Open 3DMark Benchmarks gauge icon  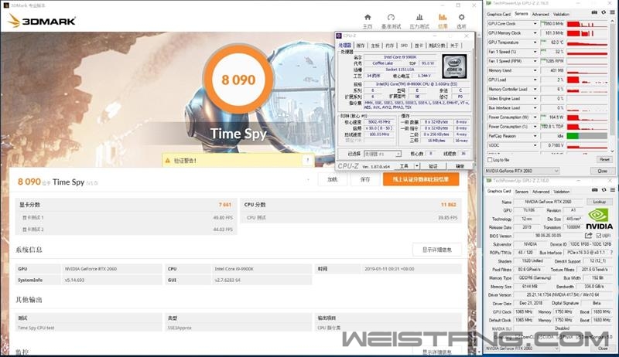(391, 17)
